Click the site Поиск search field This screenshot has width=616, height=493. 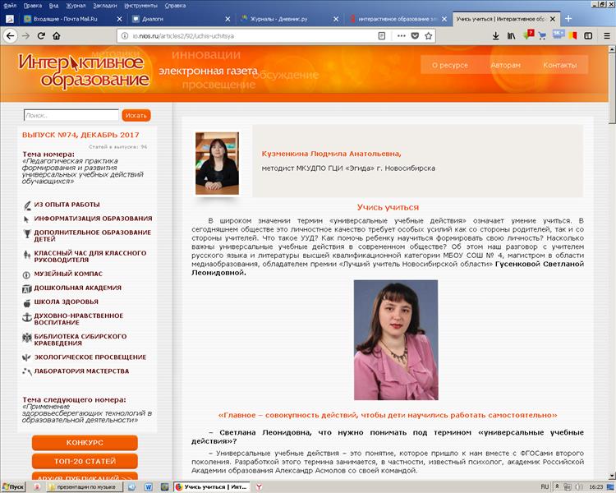[x=71, y=115]
